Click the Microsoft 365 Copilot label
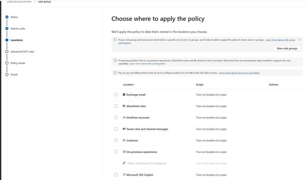Screen dimensions: 307x180 click(140, 175)
